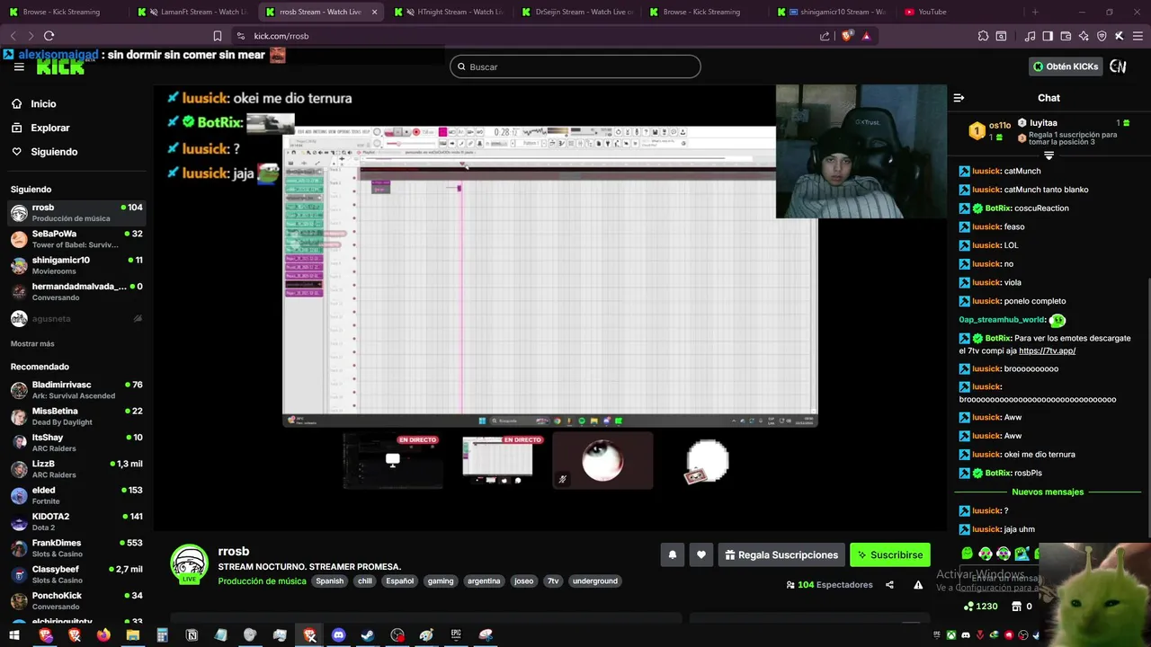This screenshot has height=647, width=1151.
Task: Open Epic Games launcher in taskbar
Action: point(456,635)
